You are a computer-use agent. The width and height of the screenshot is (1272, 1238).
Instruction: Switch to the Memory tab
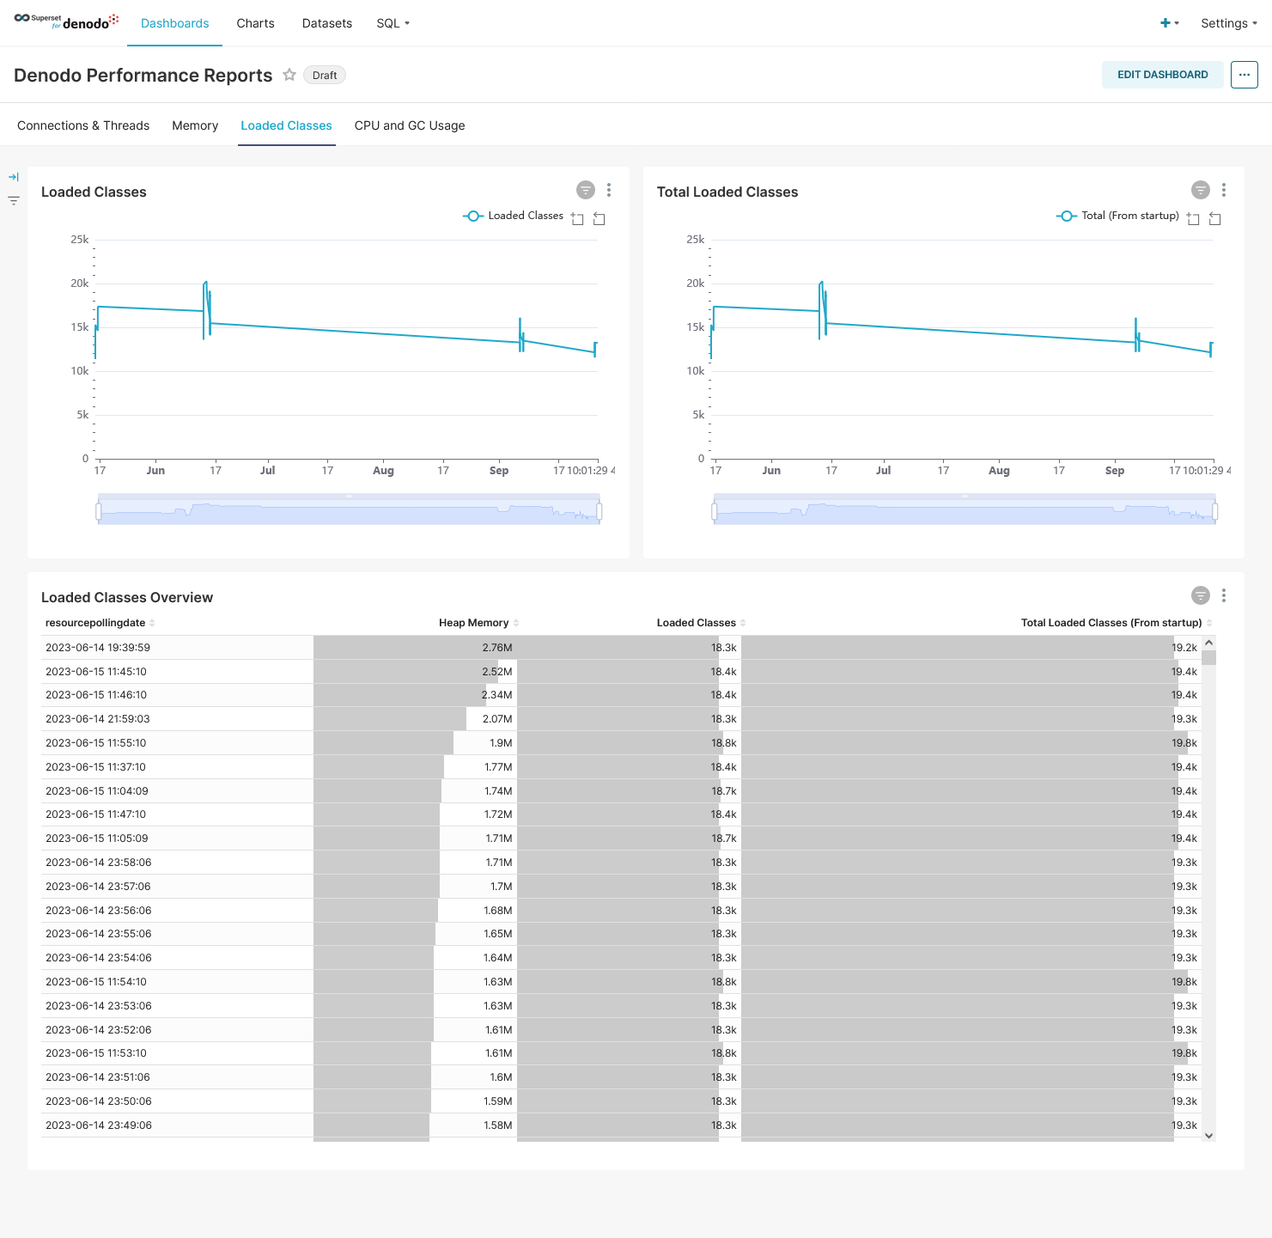(195, 125)
